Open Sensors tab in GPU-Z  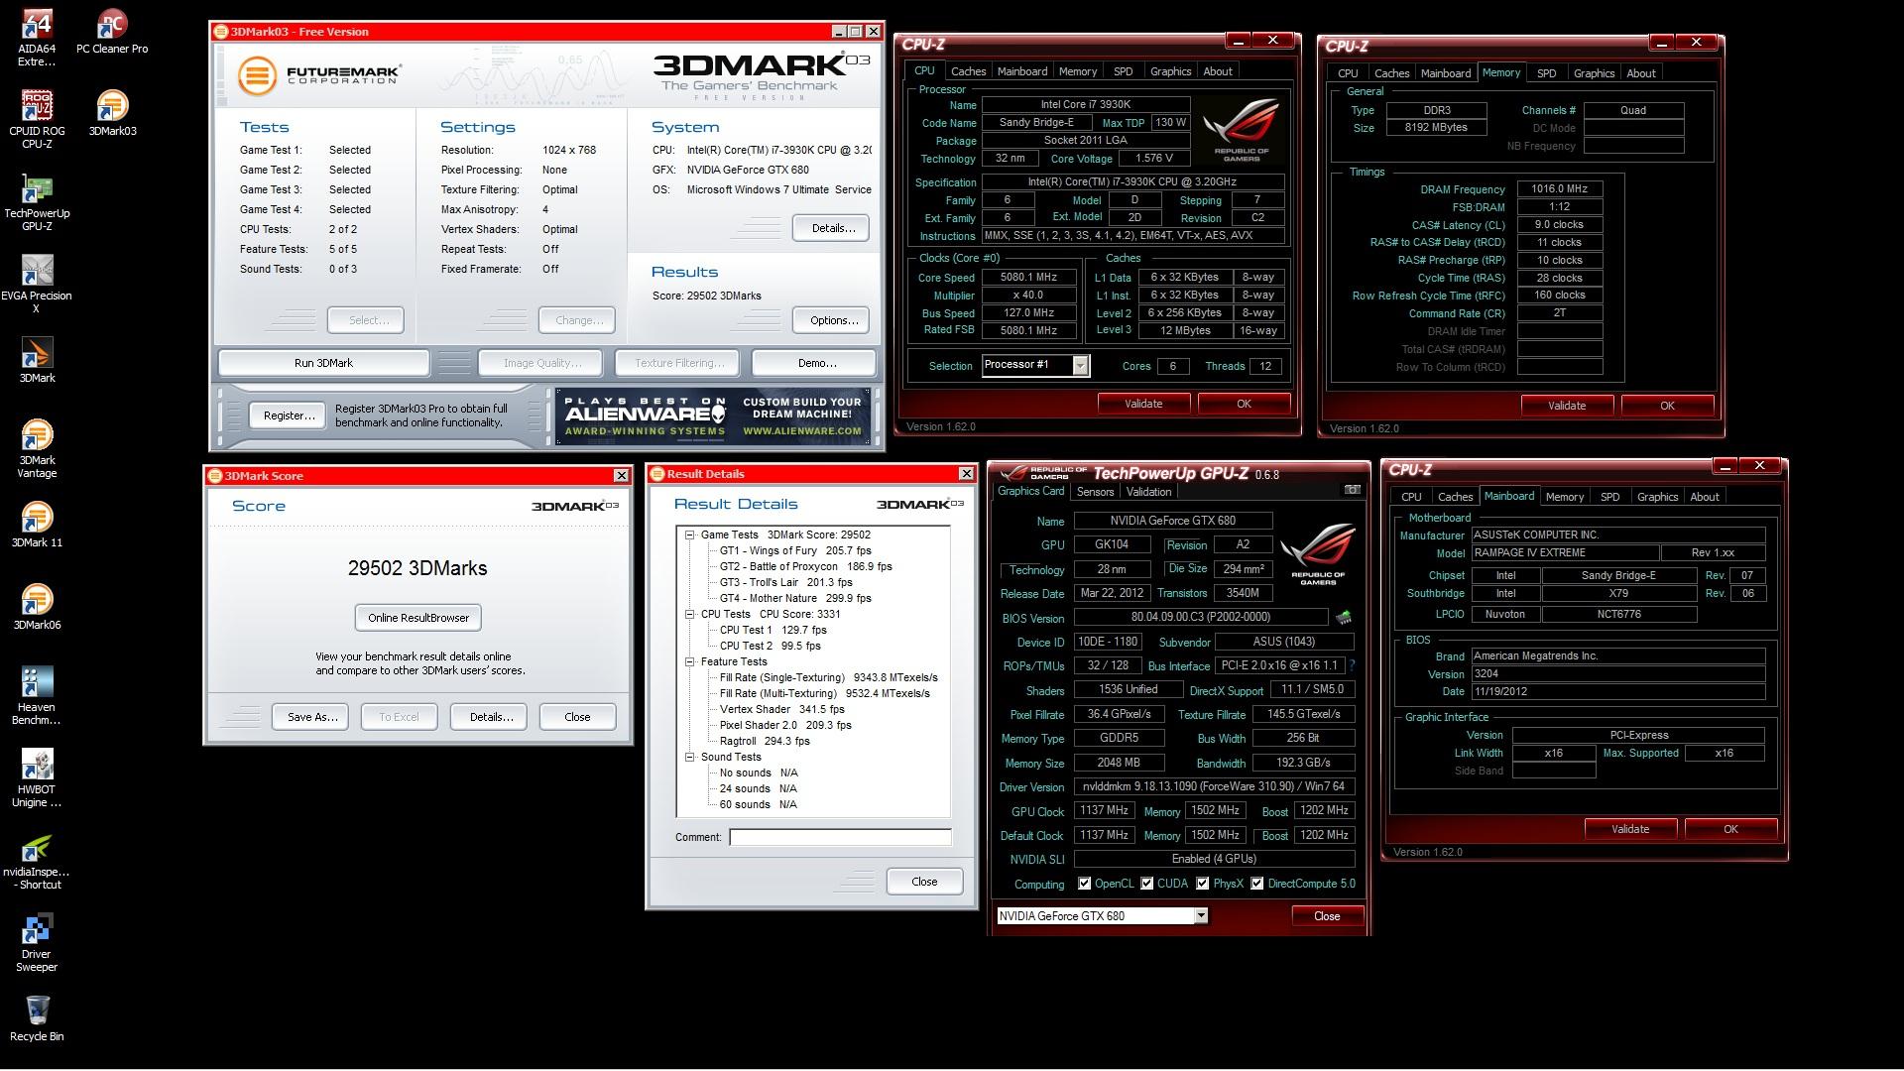point(1095,492)
